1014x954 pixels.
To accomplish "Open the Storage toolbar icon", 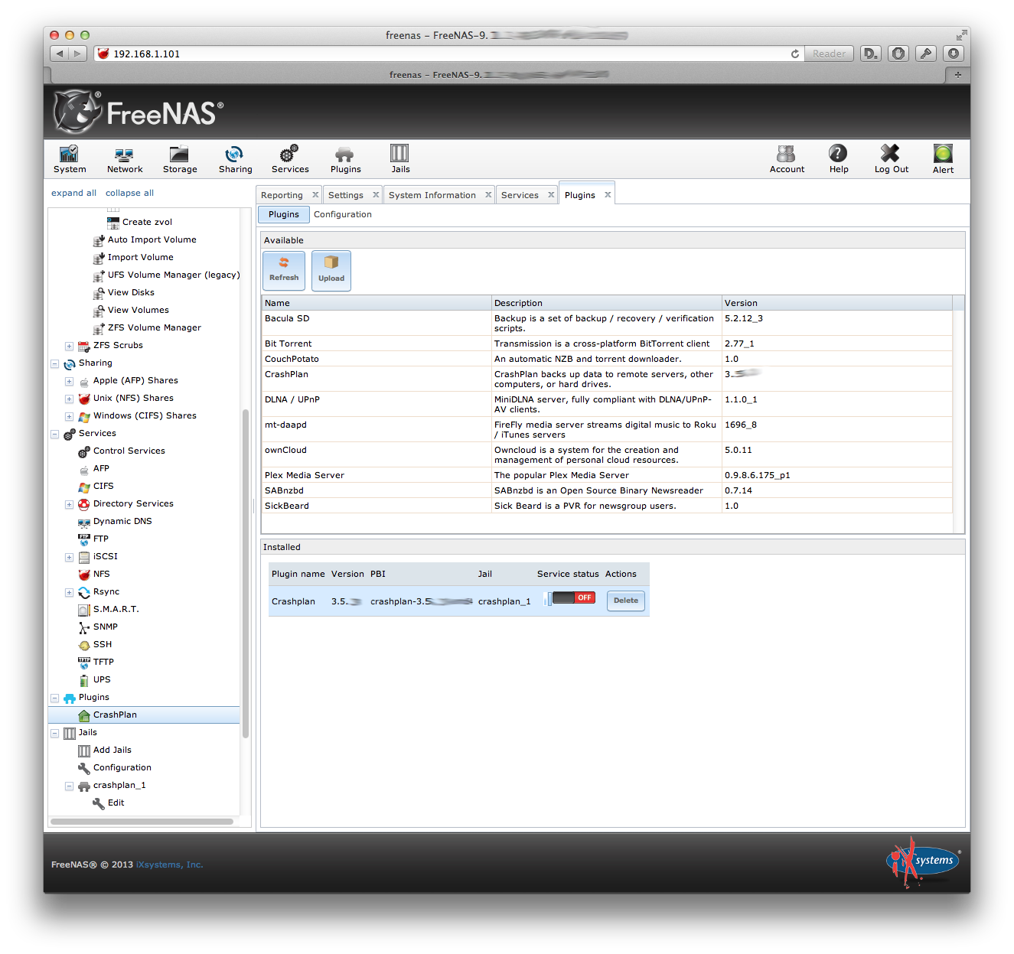I will point(180,159).
